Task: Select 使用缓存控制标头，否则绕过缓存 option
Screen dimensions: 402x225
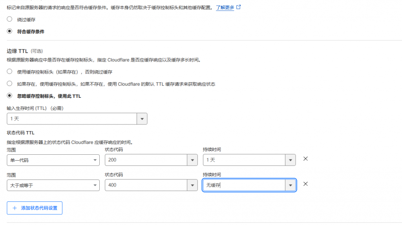Action: point(9,71)
